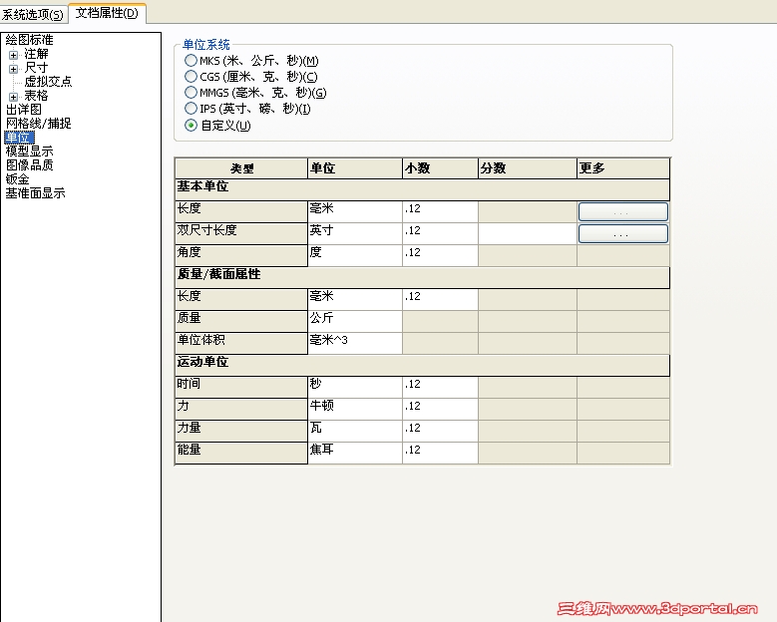Click decimals cell of 力 row
This screenshot has height=622, width=777.
[x=440, y=409]
